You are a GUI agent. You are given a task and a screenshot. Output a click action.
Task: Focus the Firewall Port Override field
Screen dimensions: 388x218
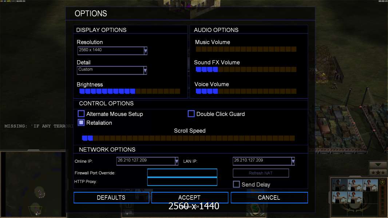(x=182, y=173)
